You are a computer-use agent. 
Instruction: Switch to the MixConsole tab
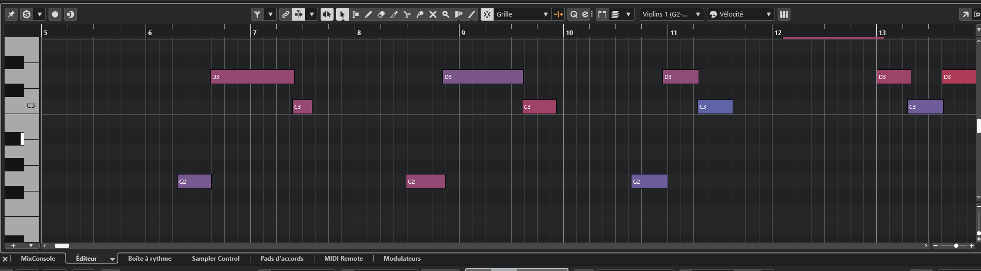38,259
